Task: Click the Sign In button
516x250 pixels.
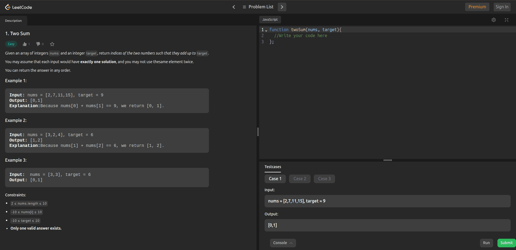Action: click(x=502, y=7)
